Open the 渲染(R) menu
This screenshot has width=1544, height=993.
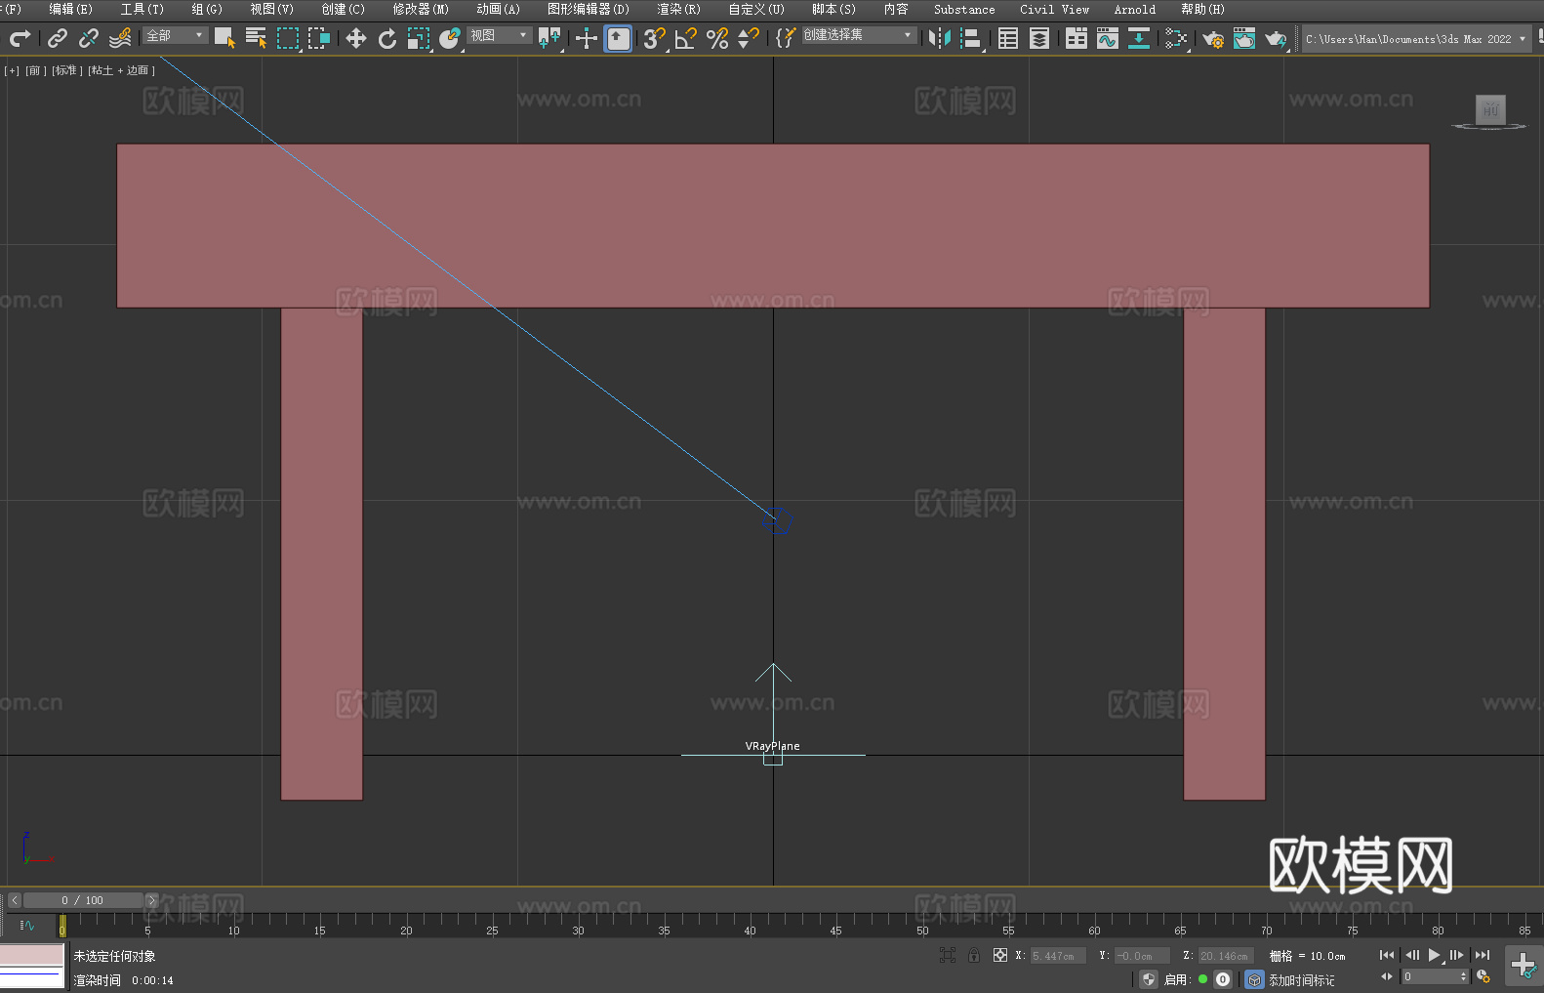[x=678, y=9]
